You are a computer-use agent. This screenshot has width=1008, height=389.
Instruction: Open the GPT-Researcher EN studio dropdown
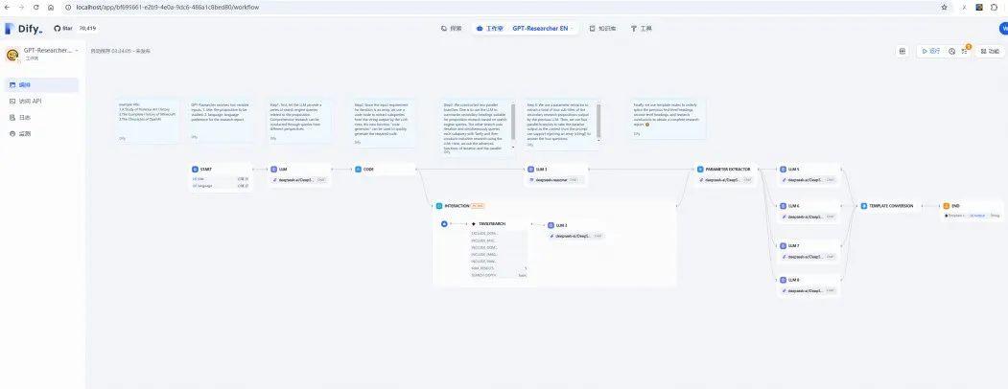(x=542, y=28)
